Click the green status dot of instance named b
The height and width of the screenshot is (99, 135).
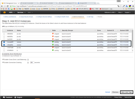tap(53, 50)
